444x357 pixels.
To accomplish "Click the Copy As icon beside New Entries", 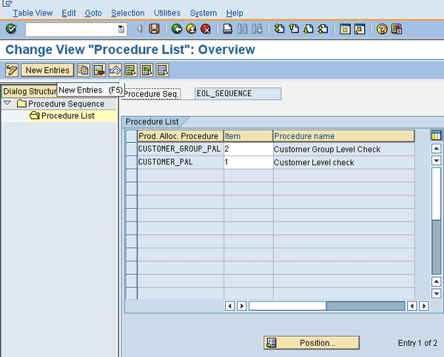I will point(84,70).
